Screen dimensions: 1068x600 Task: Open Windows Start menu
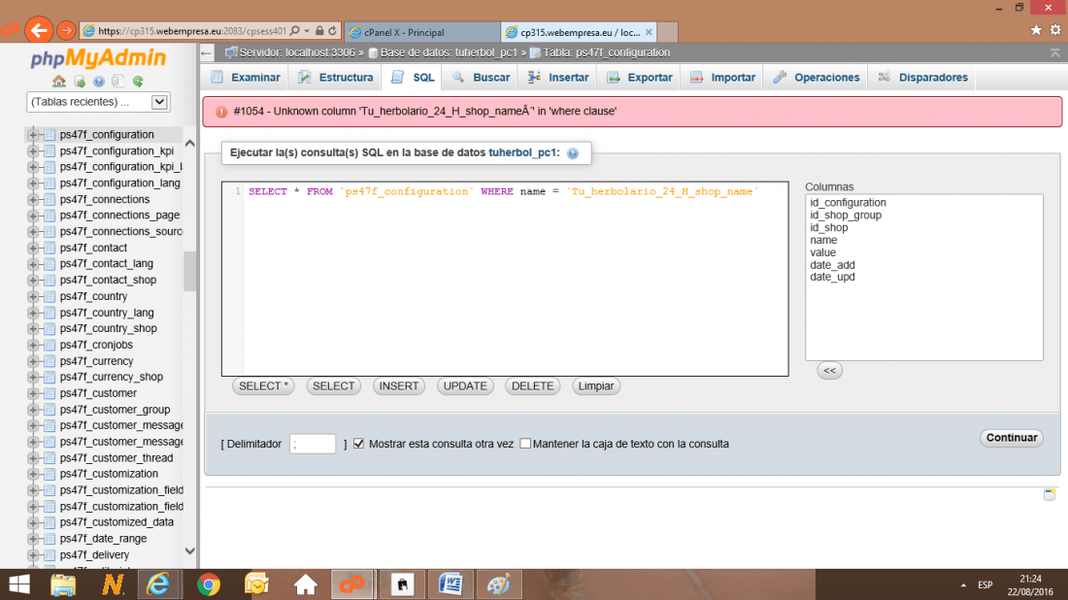coord(19,584)
